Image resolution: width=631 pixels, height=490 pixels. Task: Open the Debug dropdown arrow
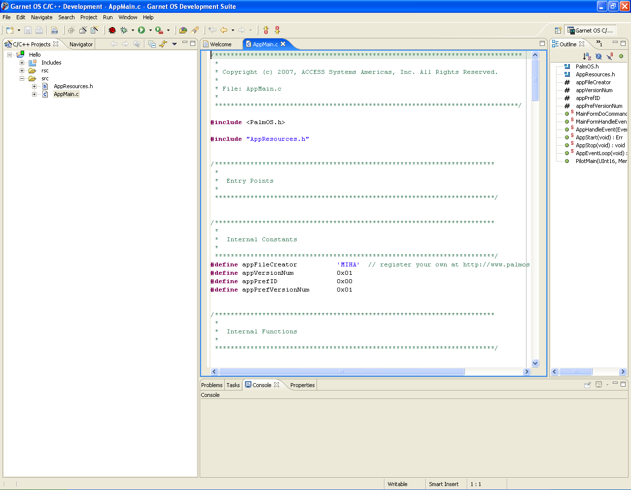pyautogui.click(x=133, y=30)
